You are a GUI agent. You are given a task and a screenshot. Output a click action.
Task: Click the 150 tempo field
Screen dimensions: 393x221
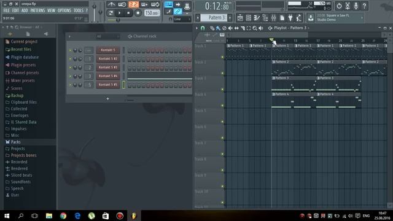(x=152, y=13)
